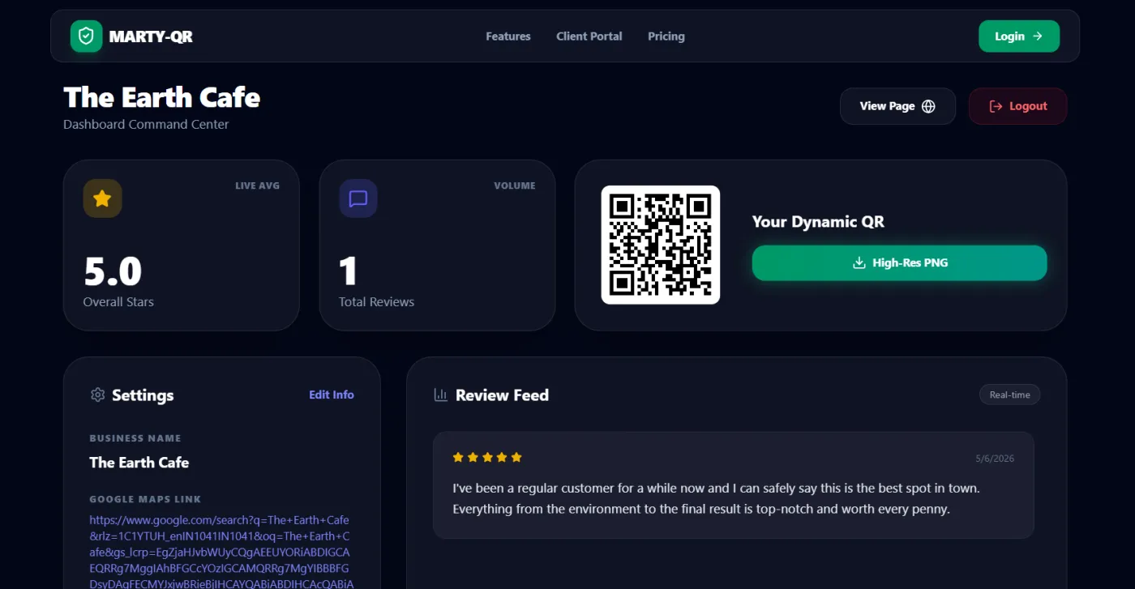Click the QR code image

661,245
